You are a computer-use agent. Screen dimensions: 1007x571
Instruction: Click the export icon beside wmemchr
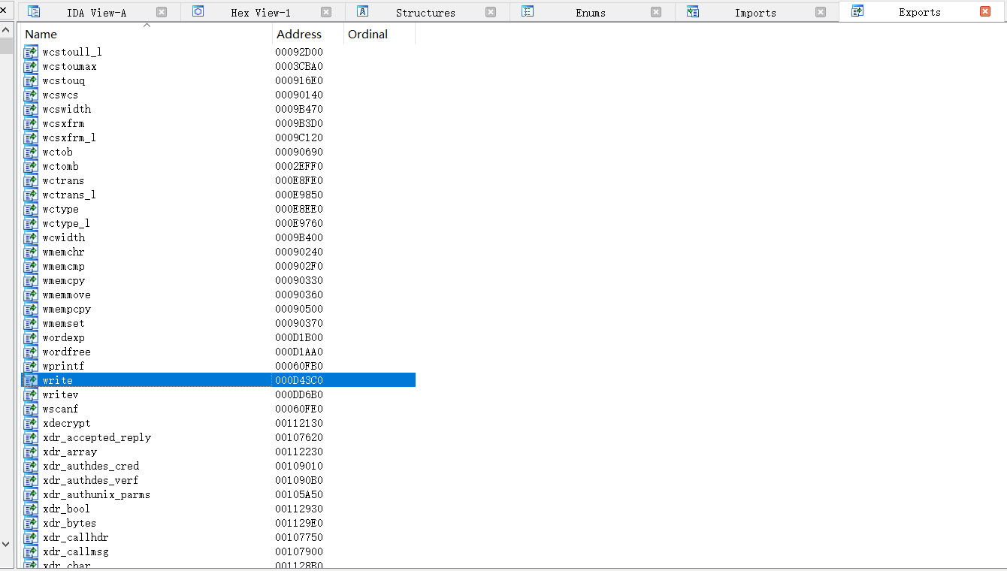tap(31, 252)
